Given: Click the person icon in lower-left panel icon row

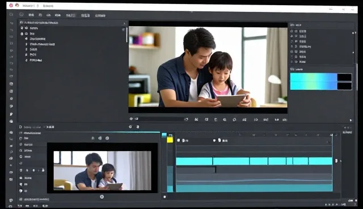Looking at the screenshot, I should (x=43, y=170).
